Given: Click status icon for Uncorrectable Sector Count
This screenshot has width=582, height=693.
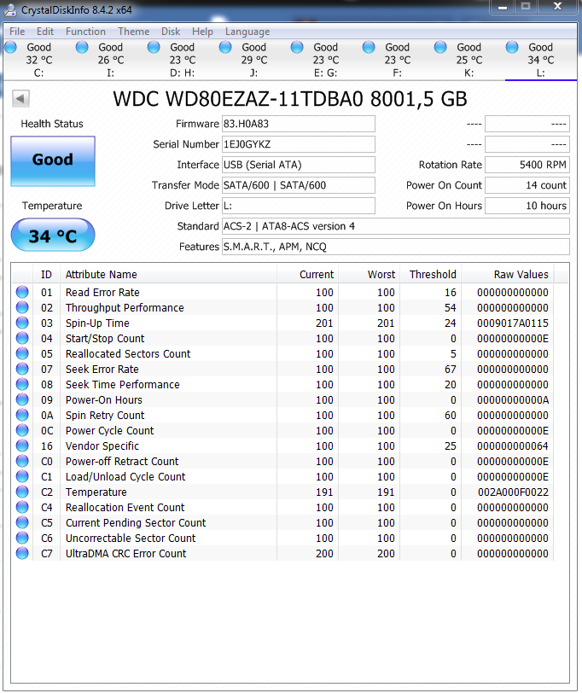Looking at the screenshot, I should pyautogui.click(x=22, y=538).
